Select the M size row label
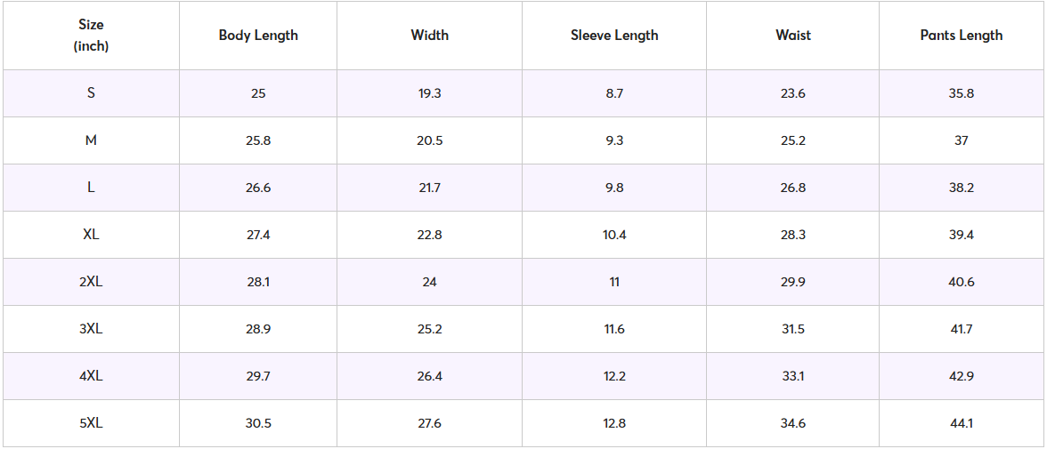Viewport: 1047px width, 449px height. point(91,140)
